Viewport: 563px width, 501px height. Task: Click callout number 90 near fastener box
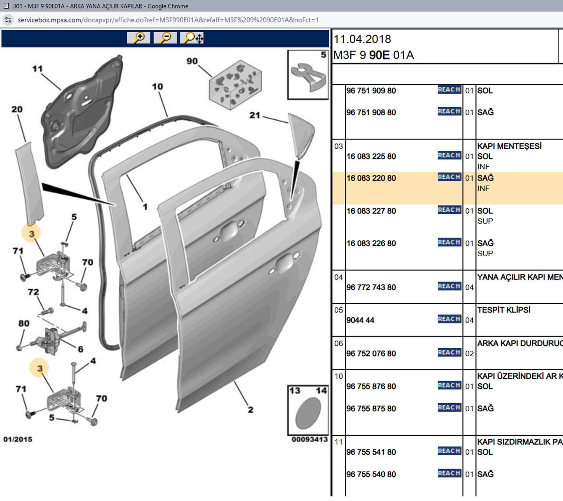[192, 61]
